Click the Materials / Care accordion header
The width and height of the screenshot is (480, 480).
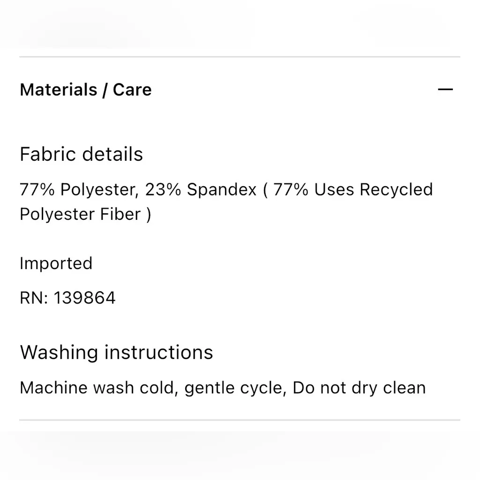pyautogui.click(x=86, y=90)
